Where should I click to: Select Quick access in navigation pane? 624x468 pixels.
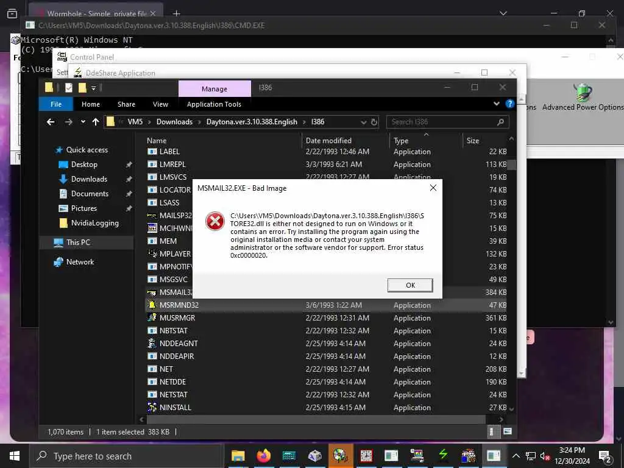(x=87, y=150)
